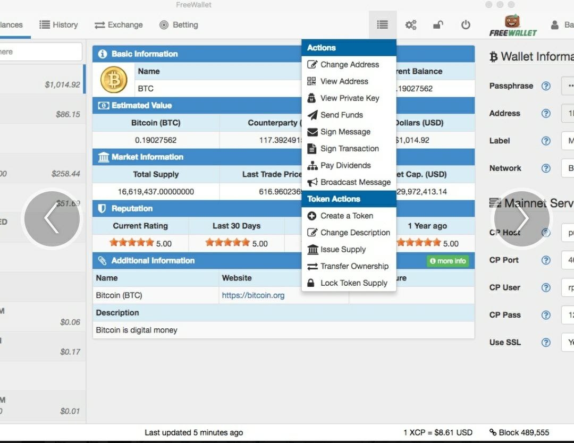Click the Address help question icon

(546, 113)
